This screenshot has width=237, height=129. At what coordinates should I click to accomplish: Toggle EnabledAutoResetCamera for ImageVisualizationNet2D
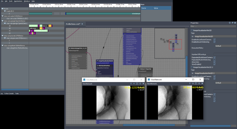click(x=214, y=39)
